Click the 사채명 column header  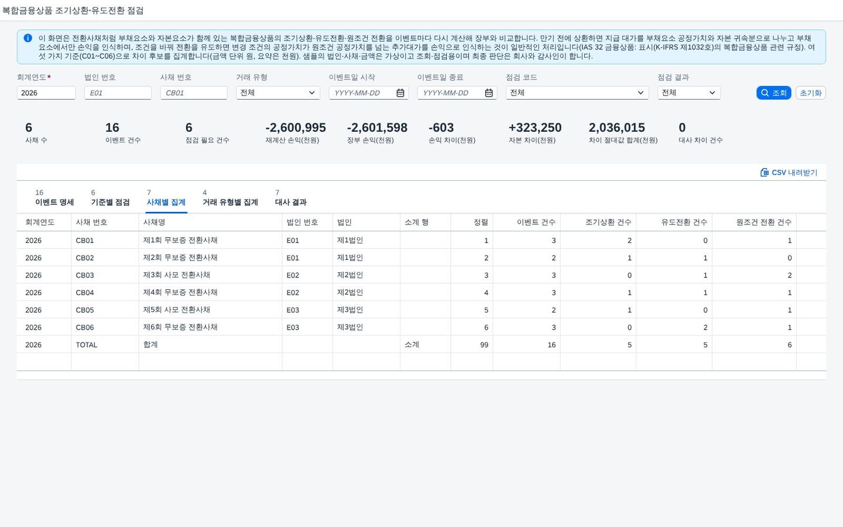coord(210,223)
